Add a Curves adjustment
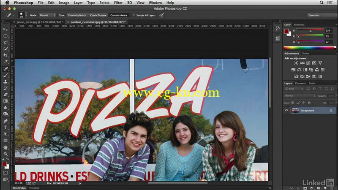Image resolution: width=338 pixels, height=190 pixels. click(x=308, y=63)
